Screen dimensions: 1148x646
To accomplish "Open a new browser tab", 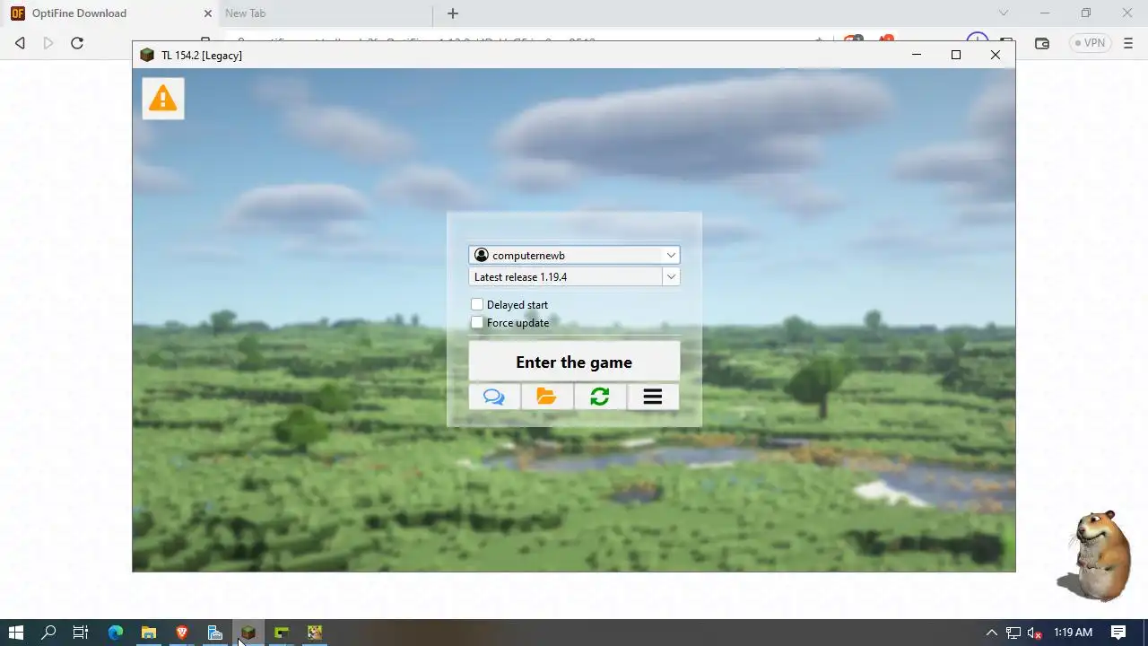I will (453, 13).
